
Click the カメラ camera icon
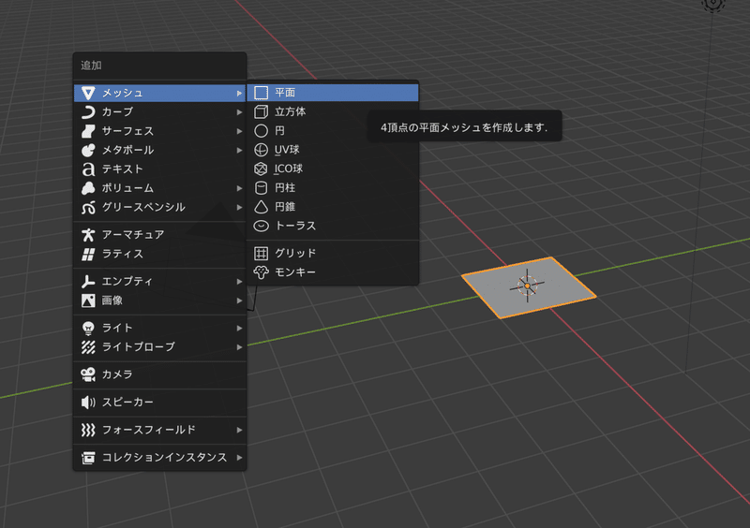point(88,374)
